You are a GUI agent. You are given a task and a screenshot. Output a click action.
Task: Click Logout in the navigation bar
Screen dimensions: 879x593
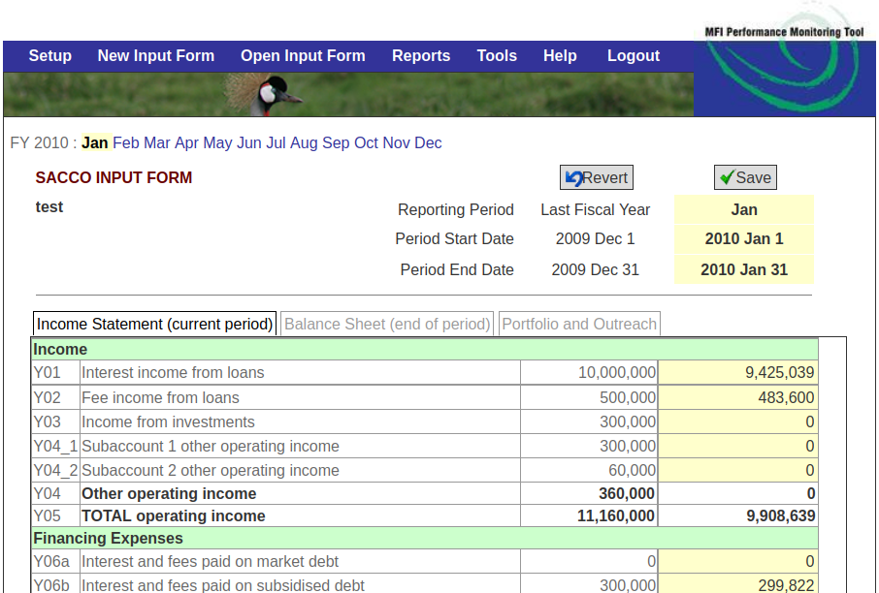pos(633,56)
